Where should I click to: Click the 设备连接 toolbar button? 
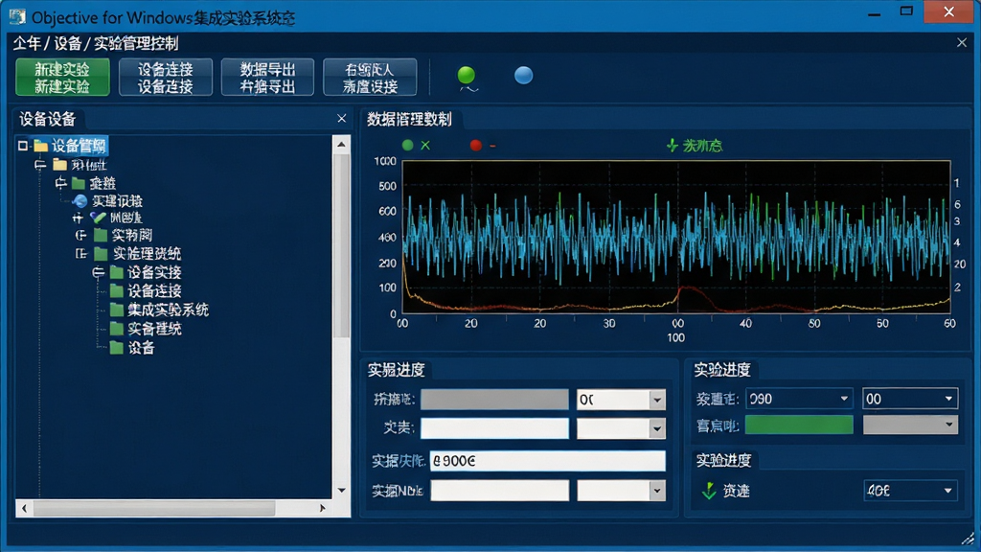pyautogui.click(x=165, y=77)
